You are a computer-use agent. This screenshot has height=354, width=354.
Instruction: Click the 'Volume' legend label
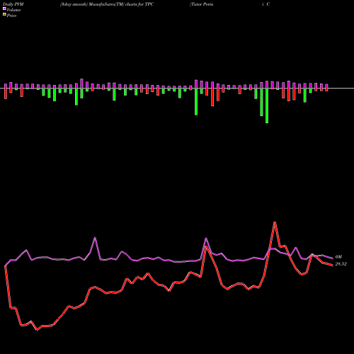click(13, 10)
